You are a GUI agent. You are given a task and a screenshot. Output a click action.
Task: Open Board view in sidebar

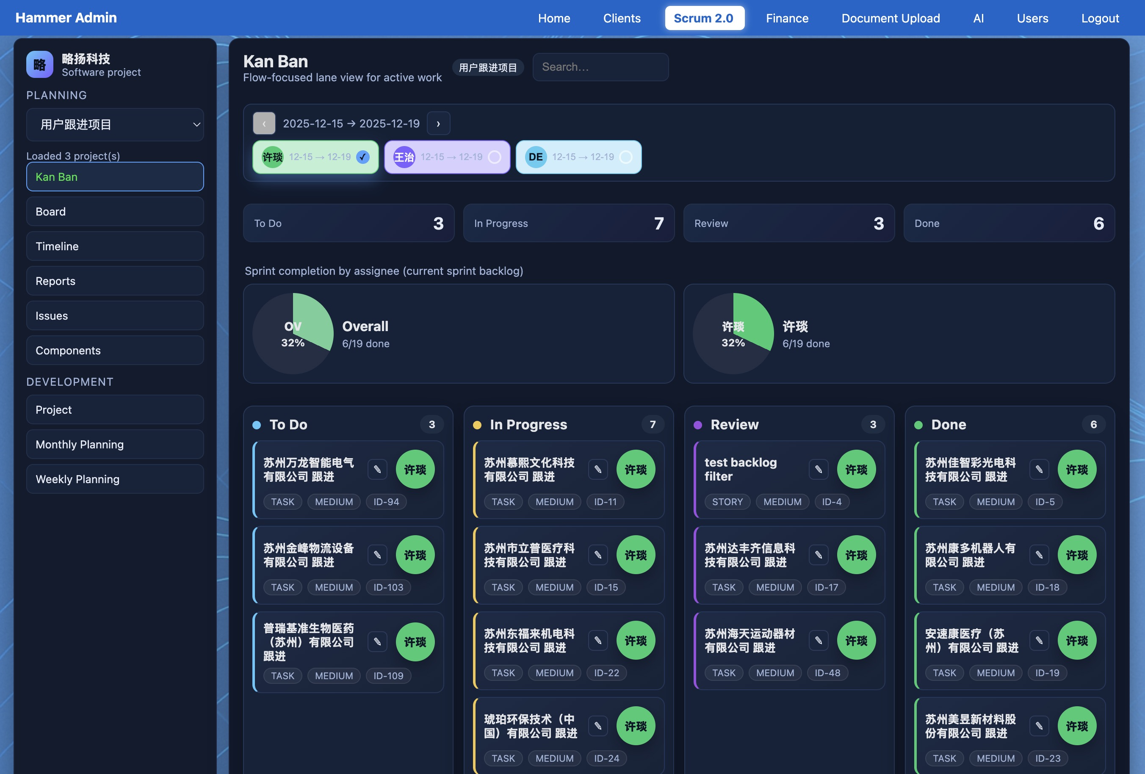point(115,211)
